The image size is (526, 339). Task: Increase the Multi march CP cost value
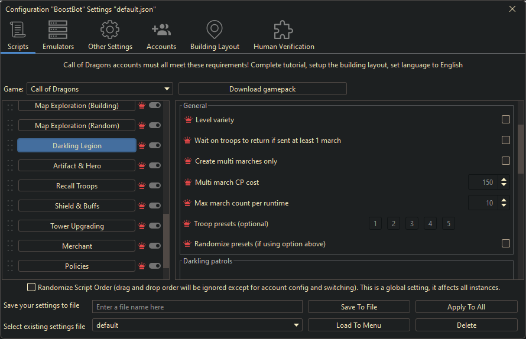click(x=504, y=180)
